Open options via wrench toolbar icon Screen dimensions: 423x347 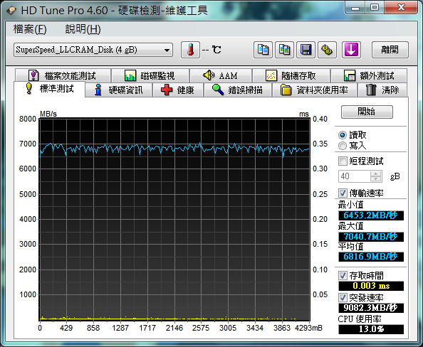pyautogui.click(x=327, y=50)
